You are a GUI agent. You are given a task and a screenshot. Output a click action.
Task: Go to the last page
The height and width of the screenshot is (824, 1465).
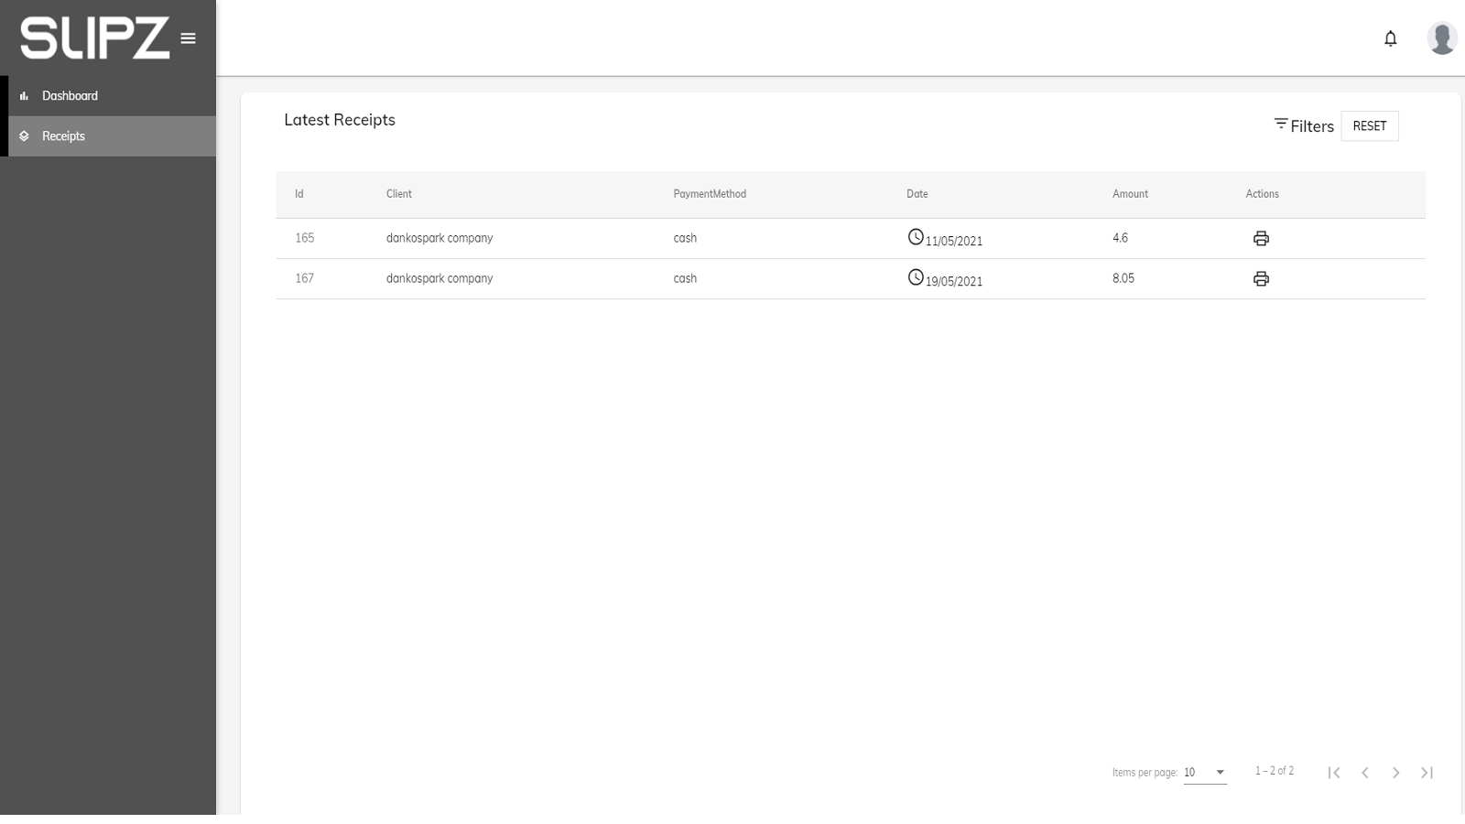coord(1427,773)
